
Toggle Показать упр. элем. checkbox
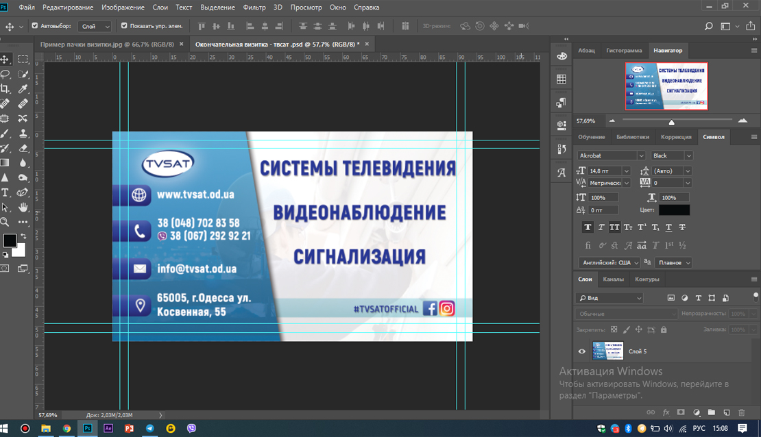coord(124,26)
